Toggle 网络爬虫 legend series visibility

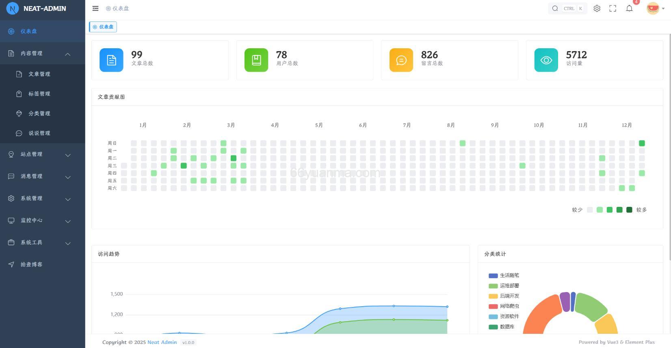click(x=504, y=306)
